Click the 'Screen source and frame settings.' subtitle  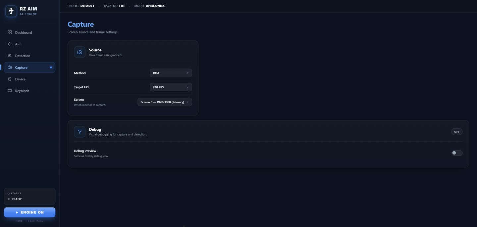tap(93, 32)
